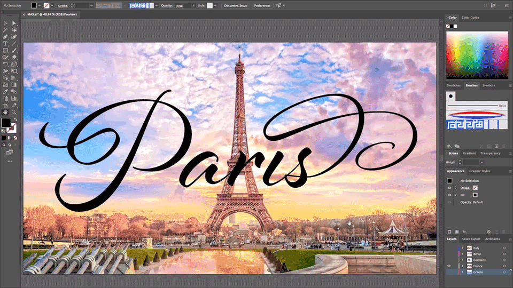The width and height of the screenshot is (513, 288).
Task: Pick the Blend tool
Action: [x=14, y=92]
